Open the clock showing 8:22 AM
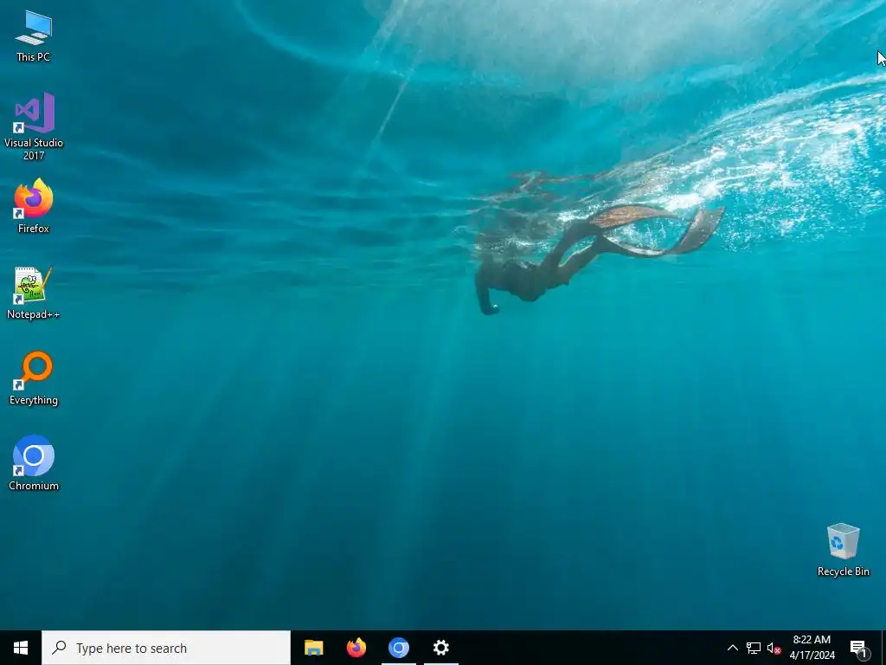 click(x=812, y=648)
